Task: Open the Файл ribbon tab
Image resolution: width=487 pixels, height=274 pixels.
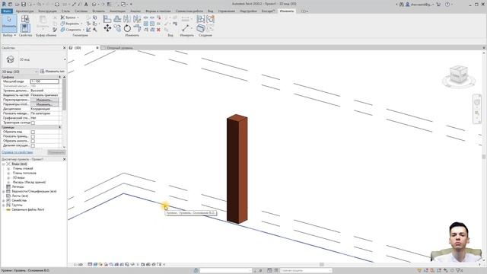Action: click(7, 11)
